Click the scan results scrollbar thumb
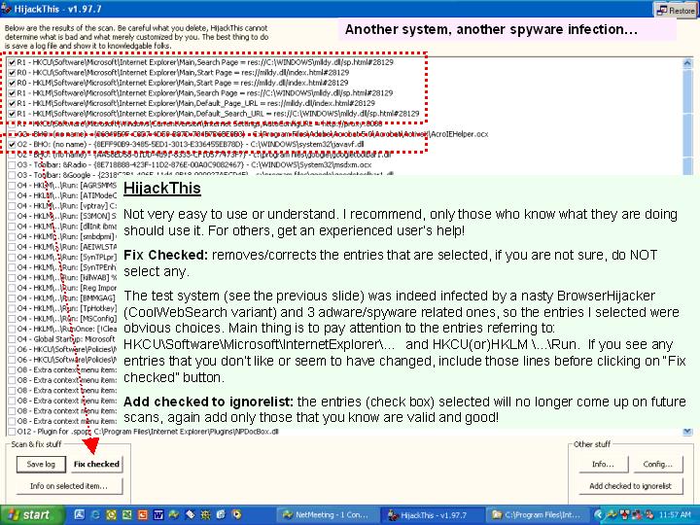The width and height of the screenshot is (700, 525). (x=687, y=122)
